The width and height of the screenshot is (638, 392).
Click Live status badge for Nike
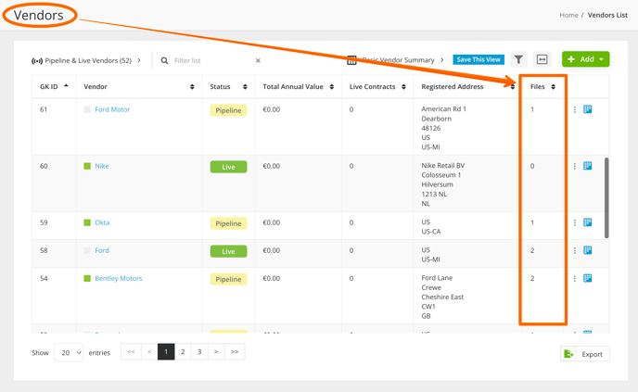click(228, 167)
